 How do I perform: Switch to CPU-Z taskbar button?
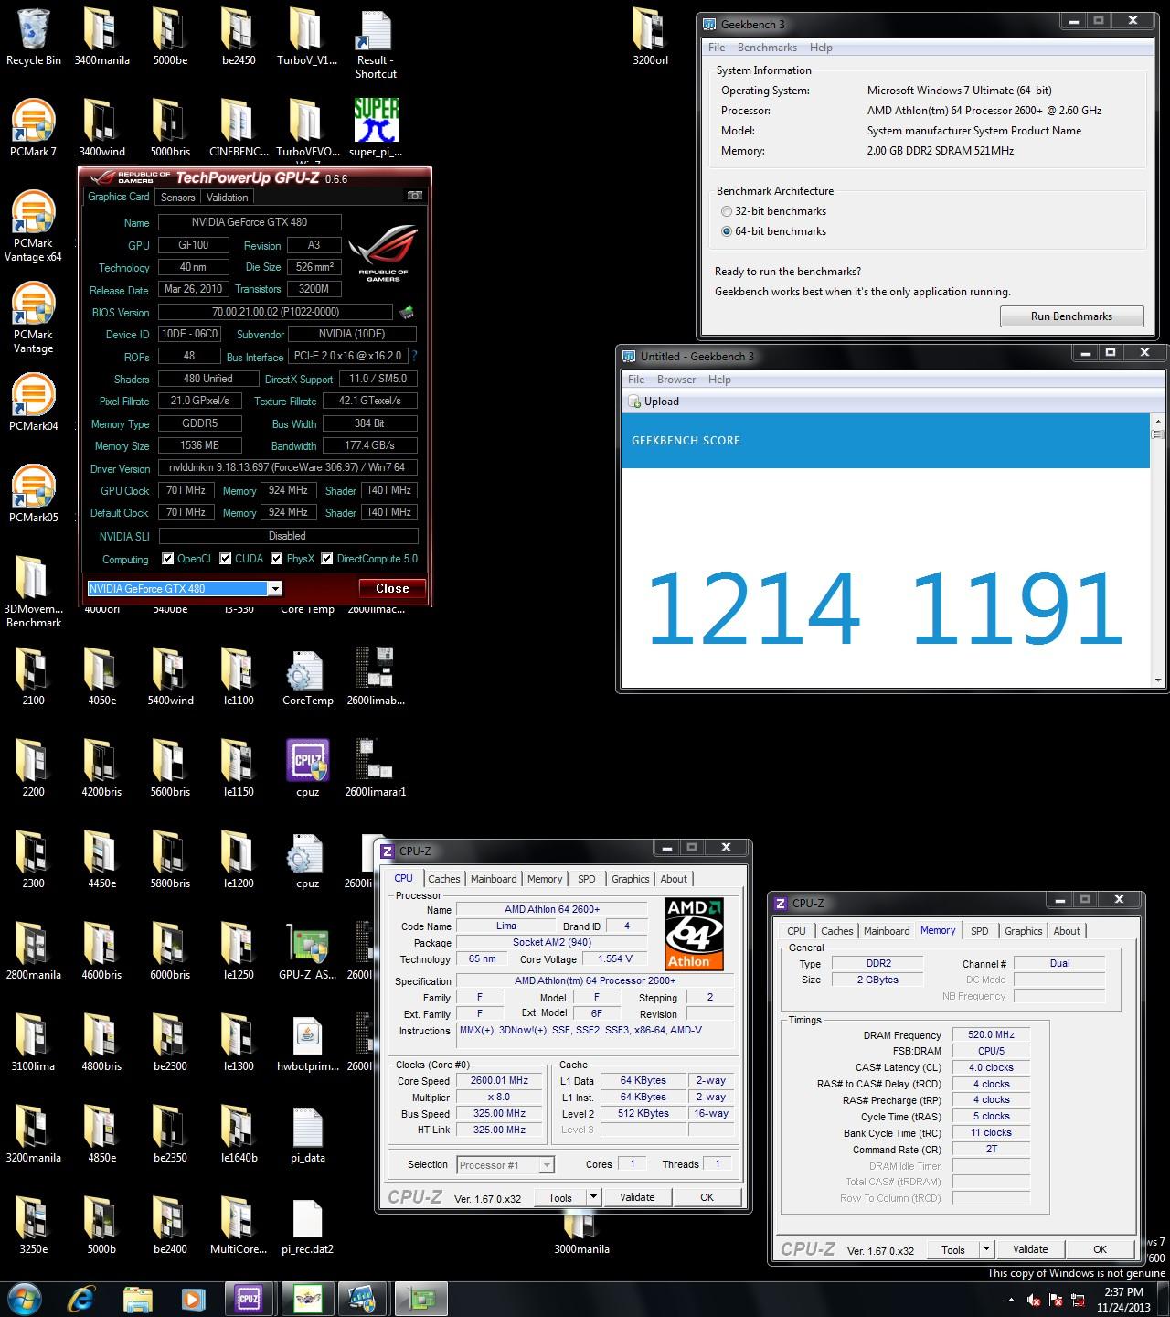pyautogui.click(x=249, y=1298)
